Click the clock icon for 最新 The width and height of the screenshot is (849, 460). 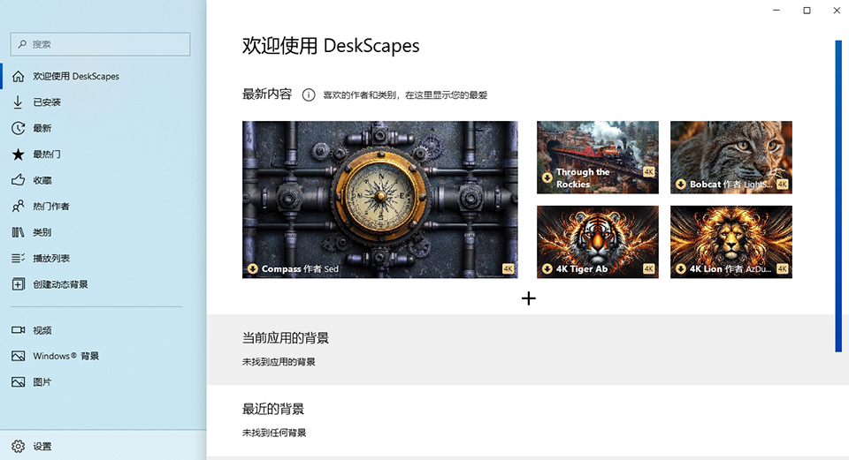pos(18,128)
